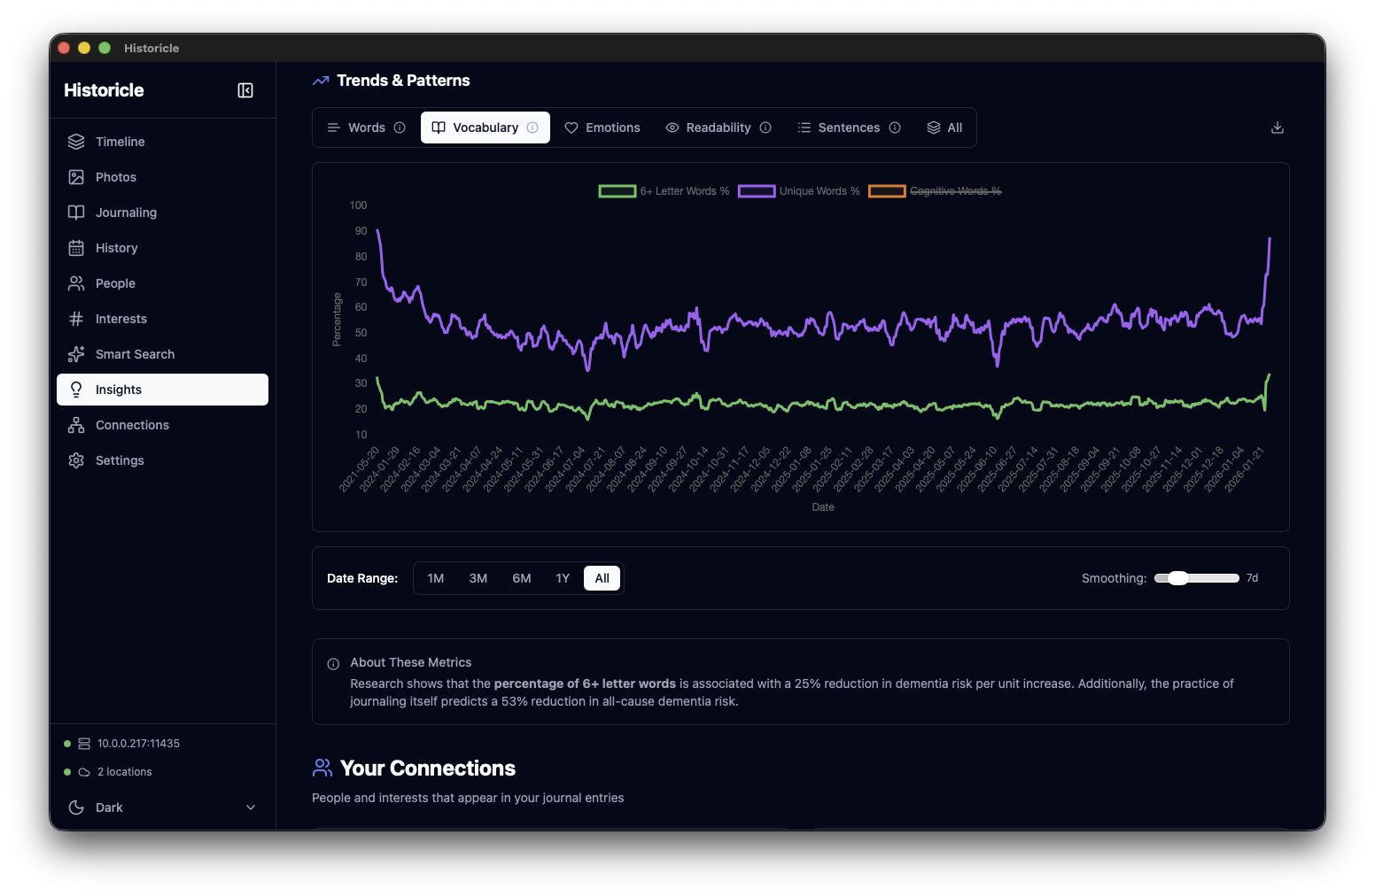The height and width of the screenshot is (896, 1375).
Task: Open the Dark theme dropdown
Action: pos(162,807)
